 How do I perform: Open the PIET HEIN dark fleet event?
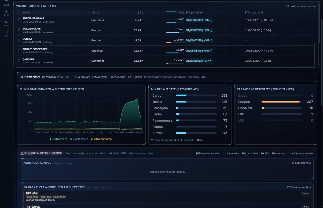tap(167, 197)
